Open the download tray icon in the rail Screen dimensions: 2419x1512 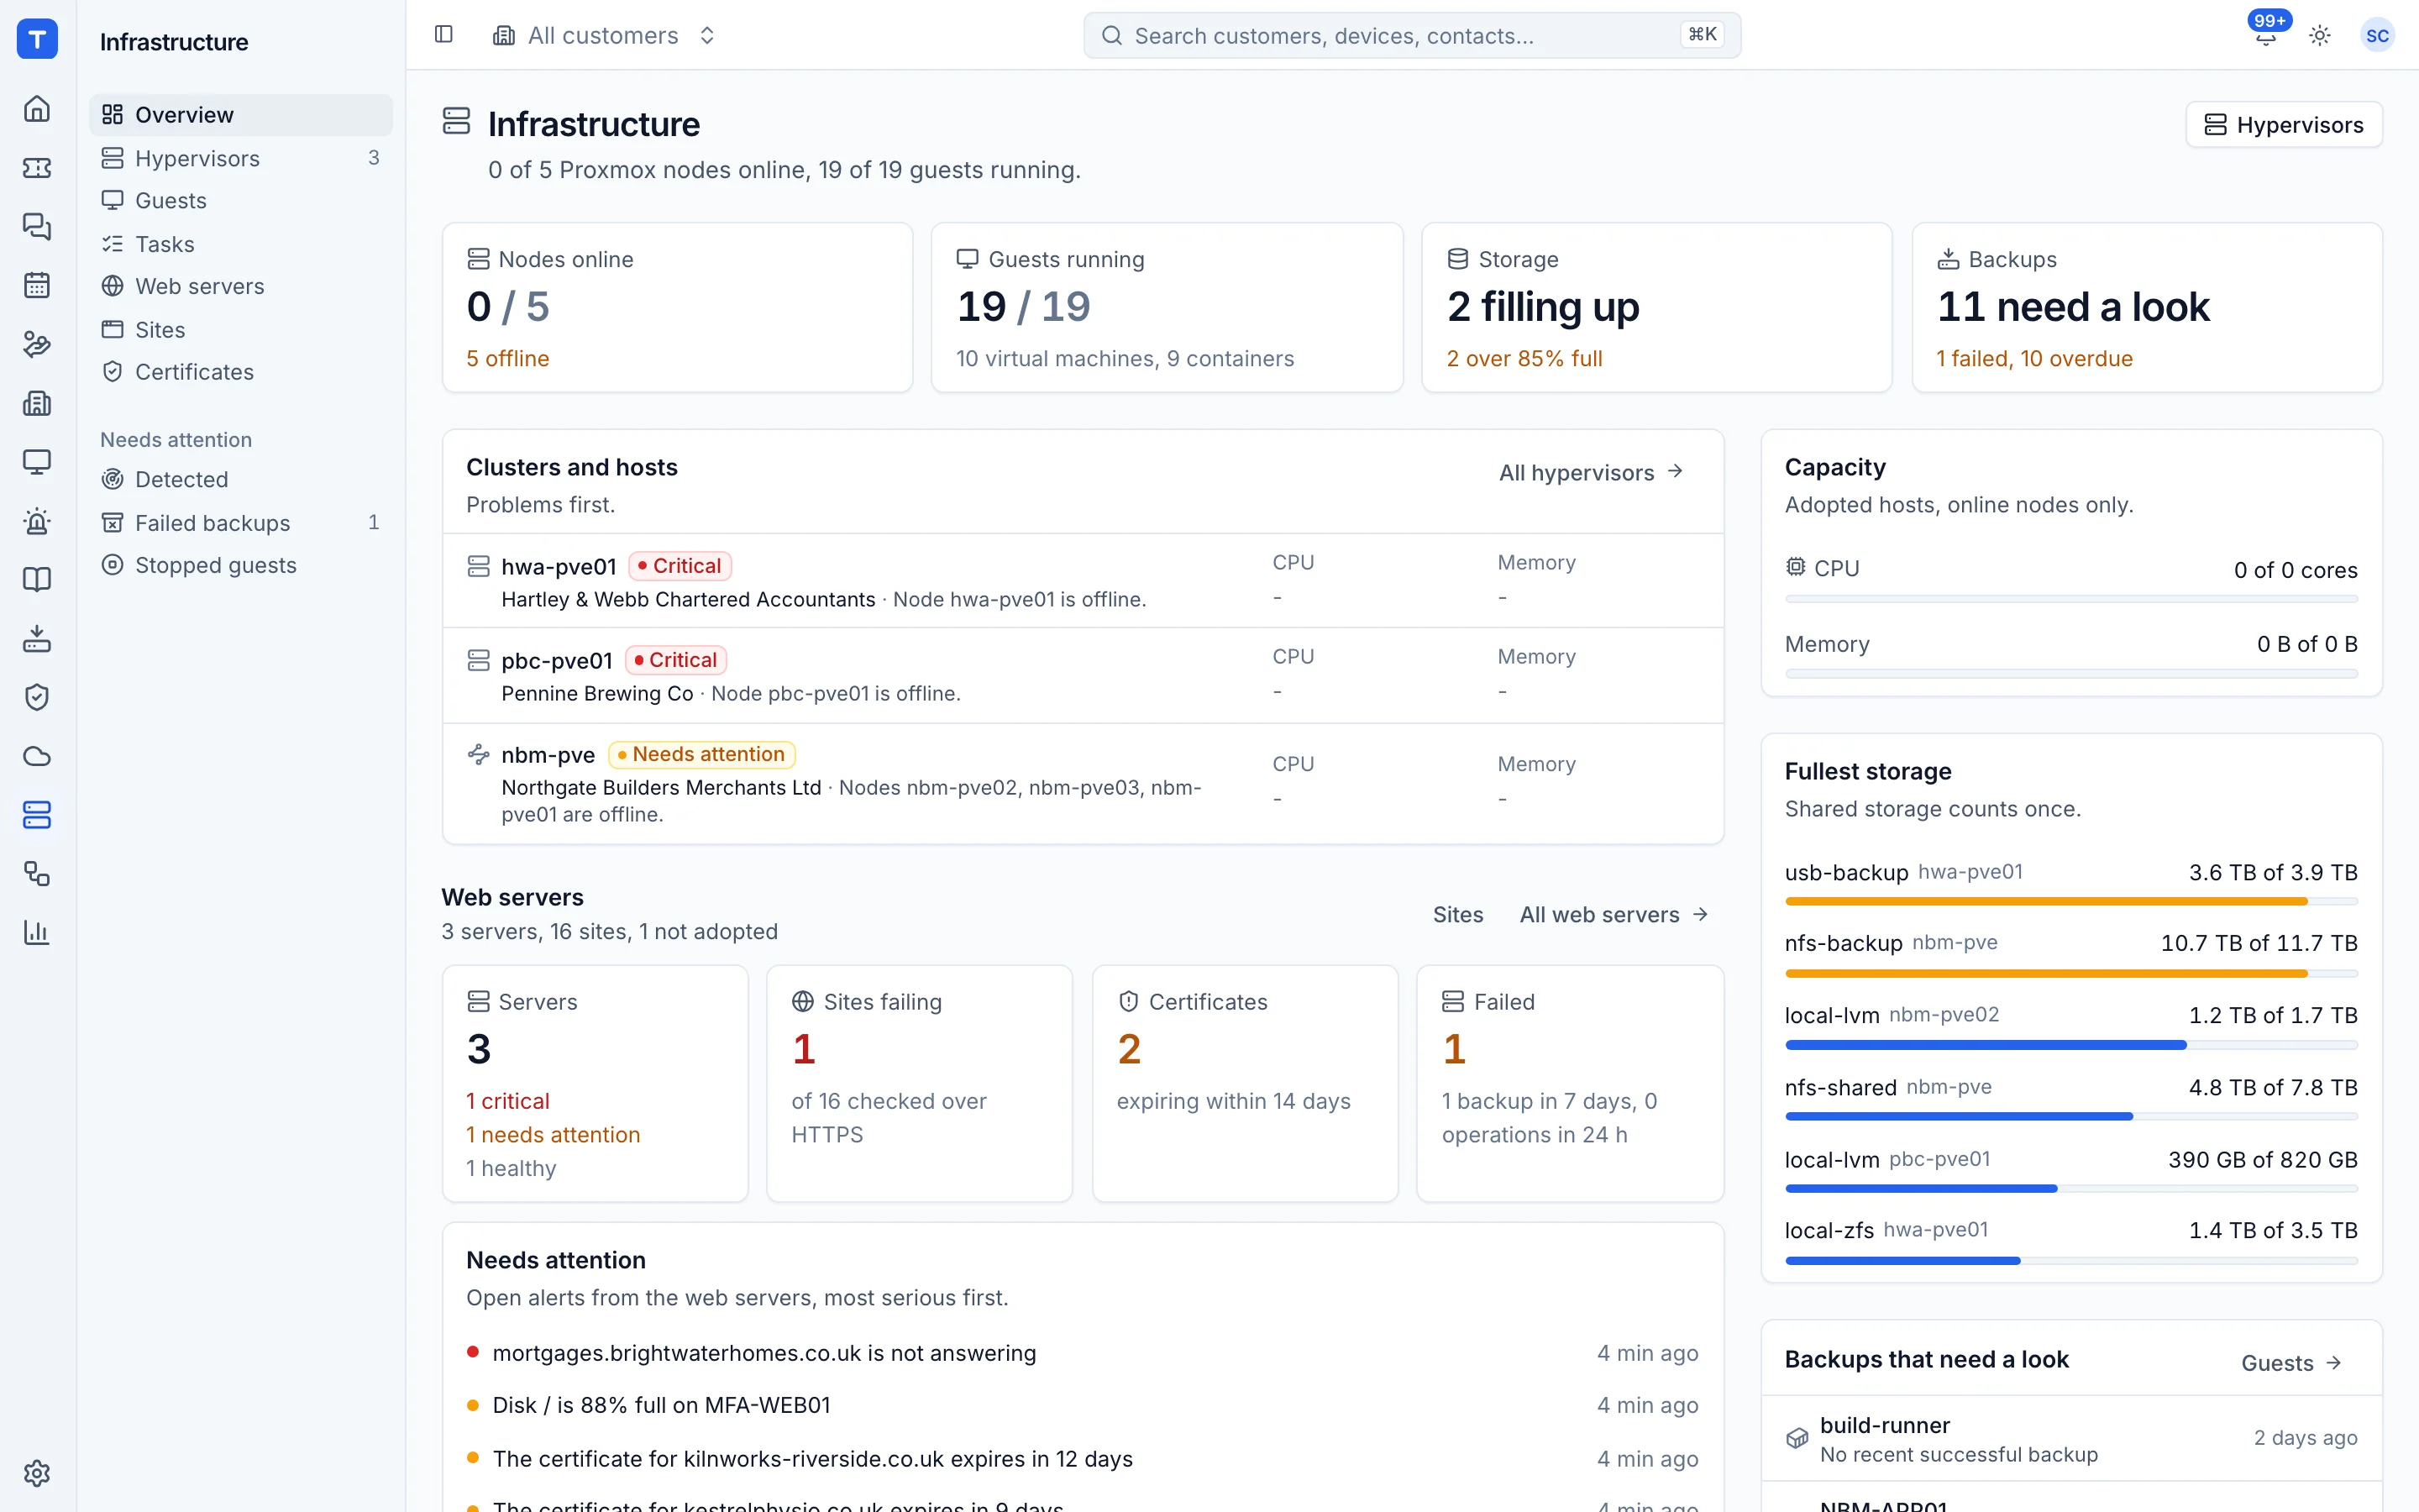click(x=37, y=638)
